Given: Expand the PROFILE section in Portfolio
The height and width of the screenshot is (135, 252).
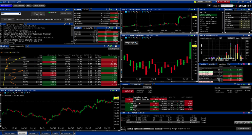Looking at the screenshot, I should click(147, 87).
